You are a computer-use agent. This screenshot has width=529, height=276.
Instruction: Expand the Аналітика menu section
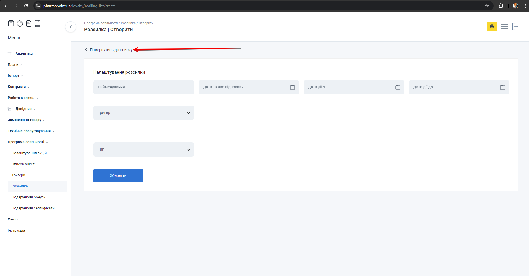click(24, 54)
